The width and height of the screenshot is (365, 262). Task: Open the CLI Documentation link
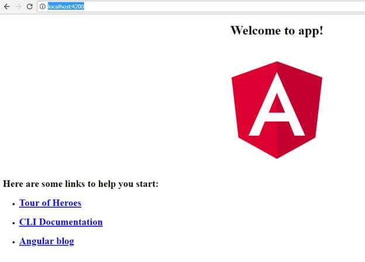tap(61, 222)
